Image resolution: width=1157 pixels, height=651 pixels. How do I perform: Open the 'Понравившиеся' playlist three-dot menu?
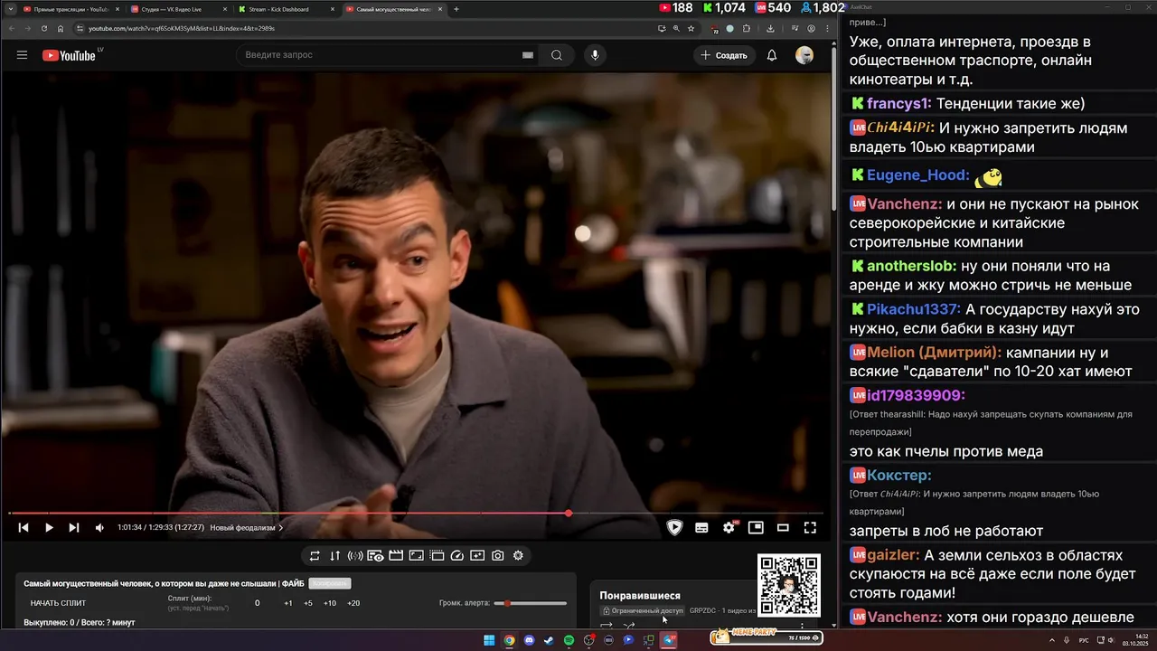click(801, 626)
